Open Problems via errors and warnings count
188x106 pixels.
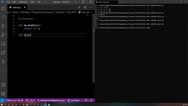[x=30, y=100]
